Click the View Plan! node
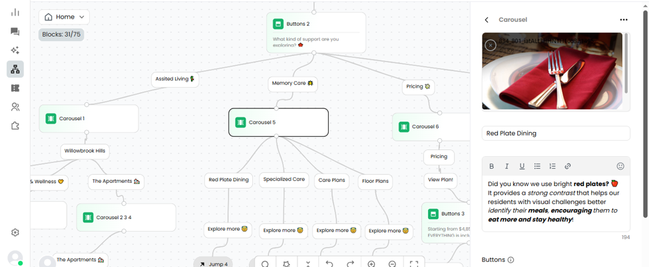This screenshot has height=267, width=649. pyautogui.click(x=441, y=180)
